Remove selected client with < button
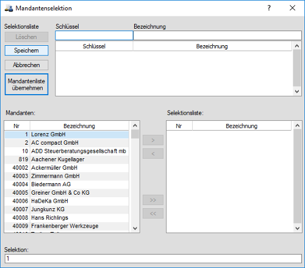The image size is (305, 268). pyautogui.click(x=153, y=154)
